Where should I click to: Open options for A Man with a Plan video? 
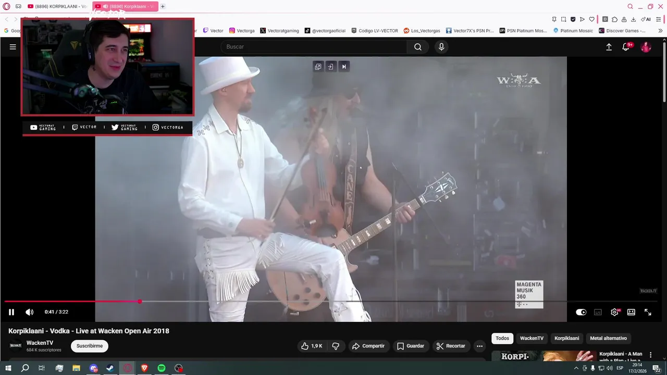click(650, 355)
